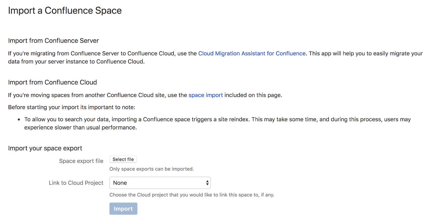Choose a file with Select file button
428x222 pixels.
(123, 159)
